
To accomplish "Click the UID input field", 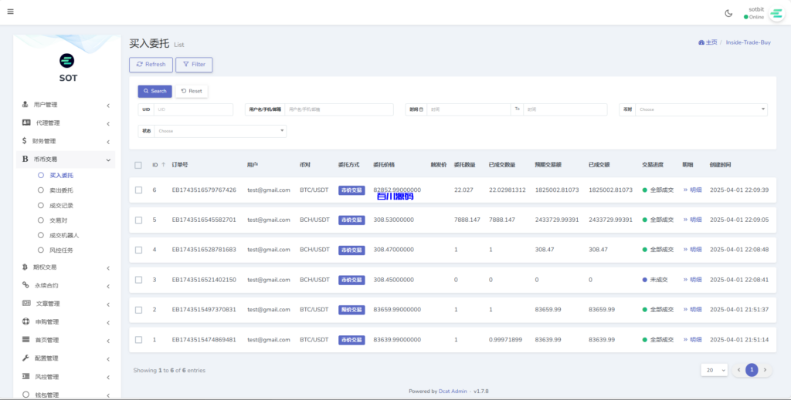I will pyautogui.click(x=193, y=109).
